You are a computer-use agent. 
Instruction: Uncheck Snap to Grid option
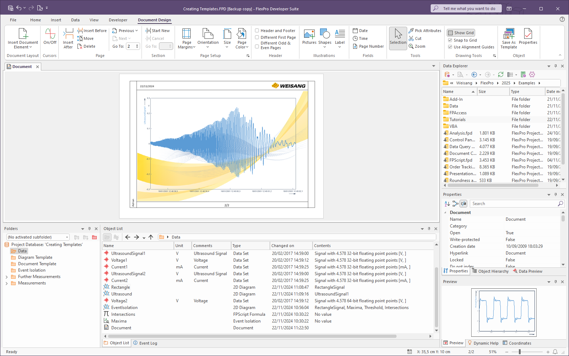point(450,40)
